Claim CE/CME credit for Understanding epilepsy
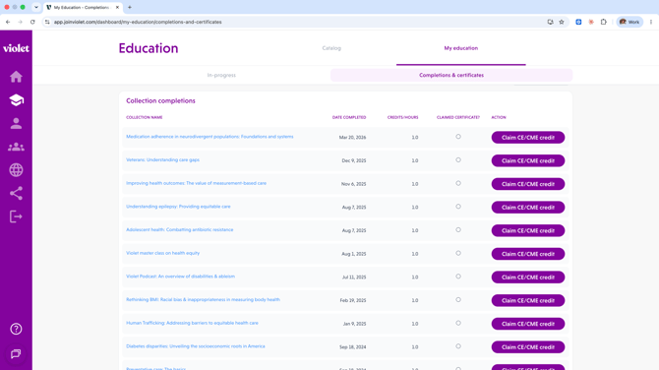The width and height of the screenshot is (659, 370). 528,208
